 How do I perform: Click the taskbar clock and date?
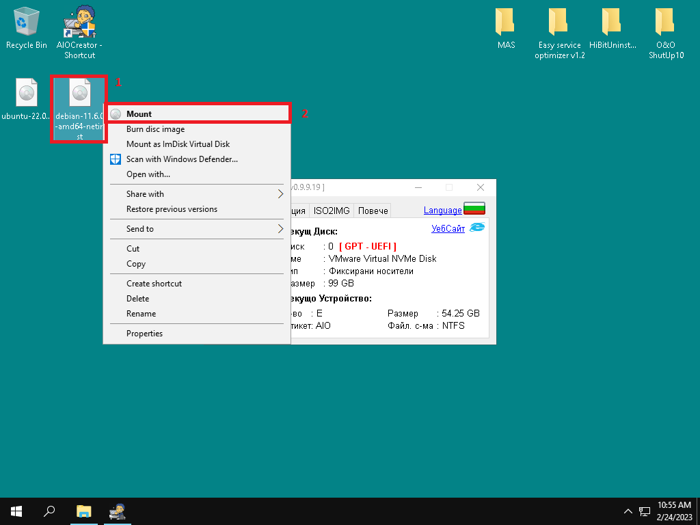pos(674,511)
